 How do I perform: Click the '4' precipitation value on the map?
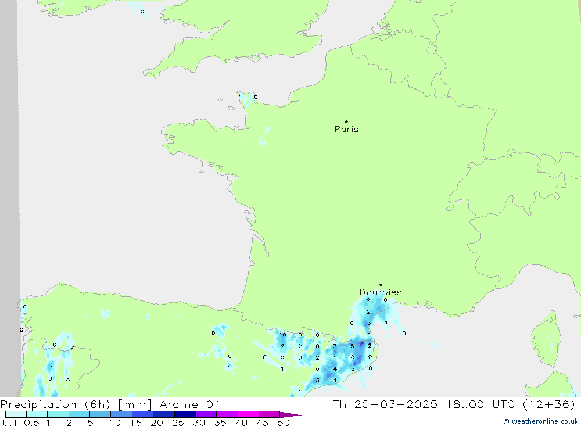point(335,369)
